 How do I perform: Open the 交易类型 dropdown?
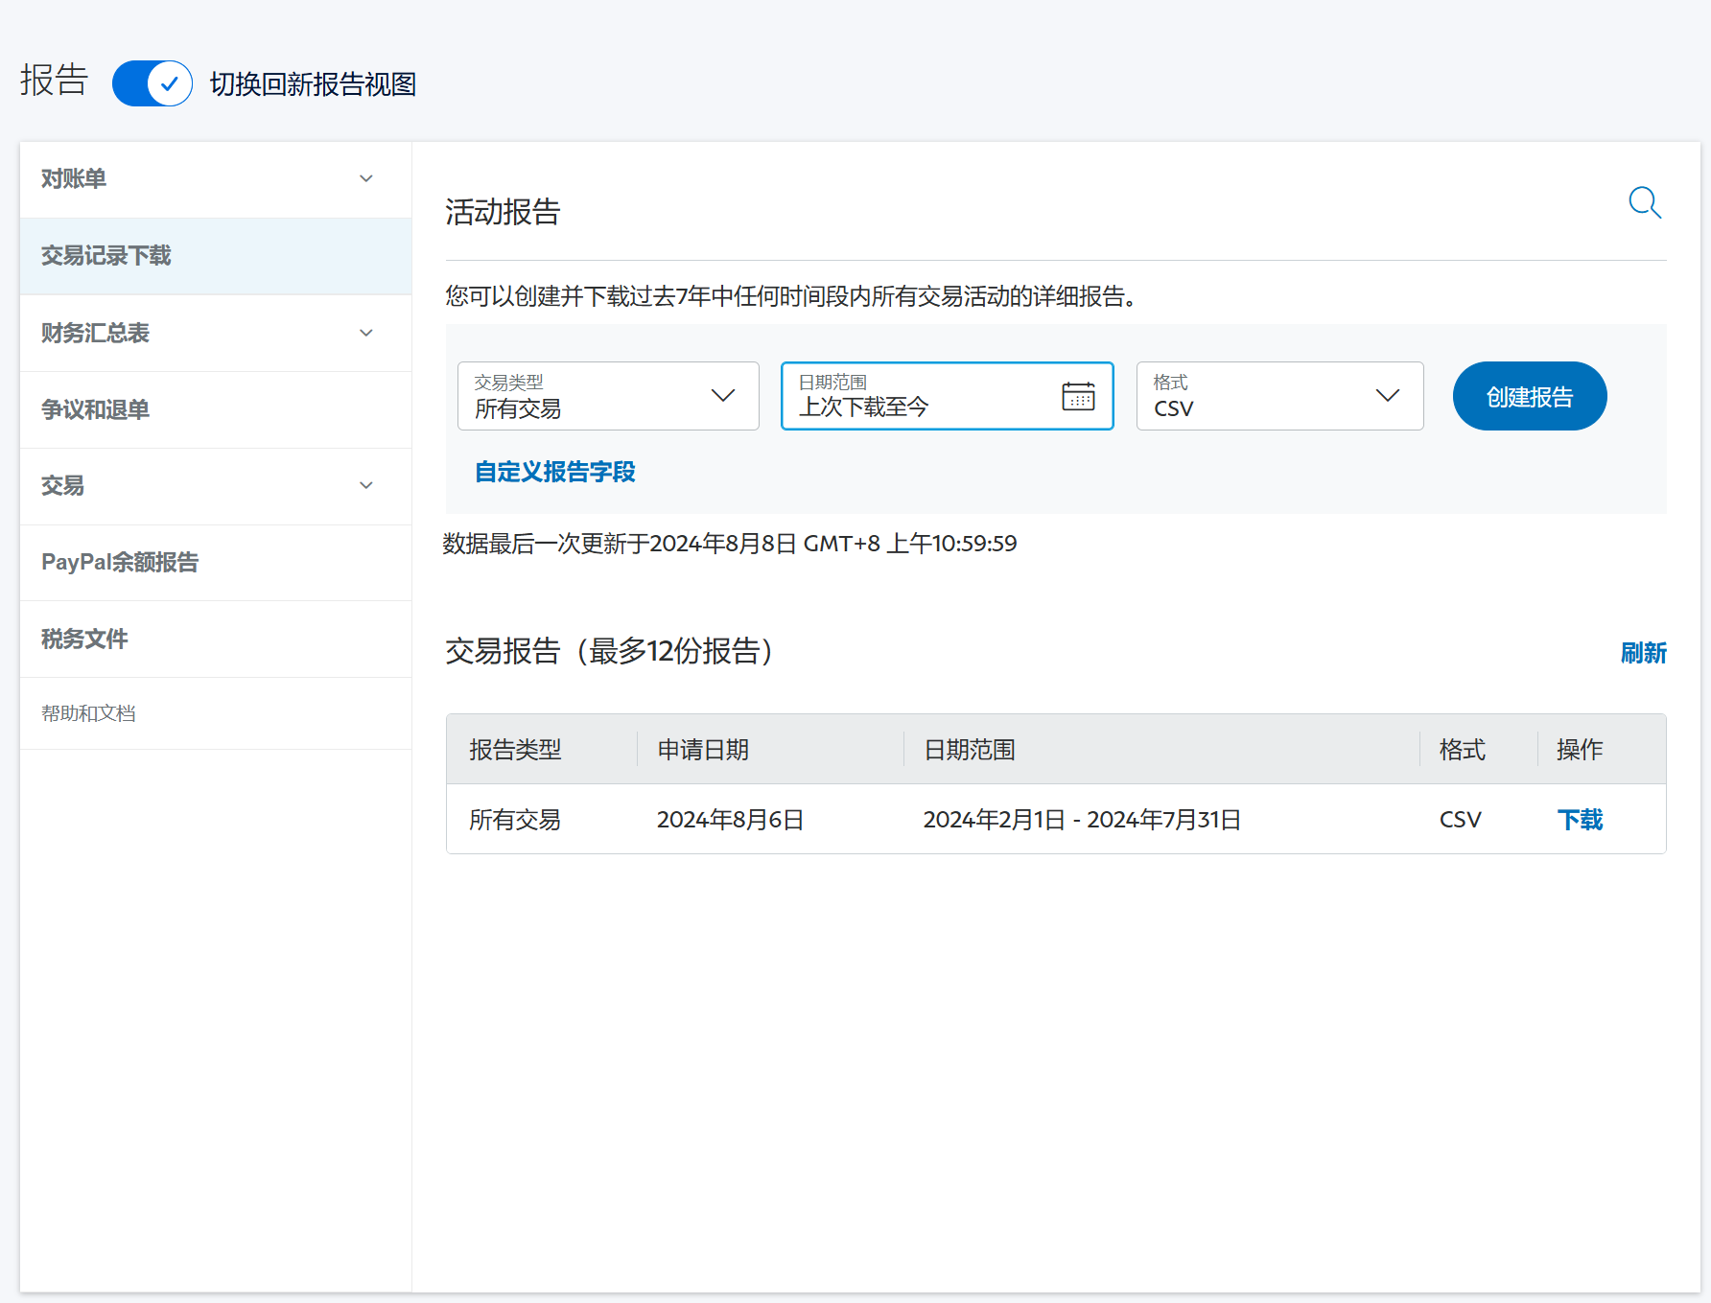[x=608, y=396]
